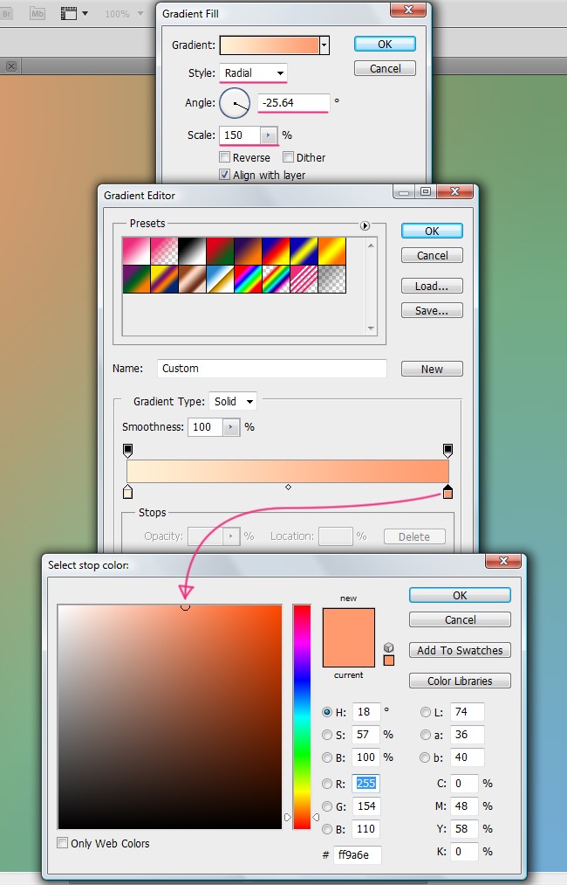Open the Scale slider arrow
The height and width of the screenshot is (885, 567).
pos(269,135)
